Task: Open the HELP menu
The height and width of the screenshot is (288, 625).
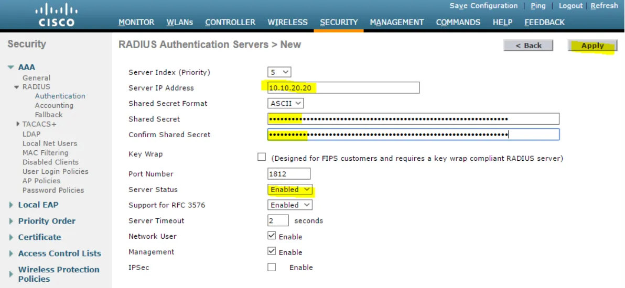Action: [x=503, y=23]
